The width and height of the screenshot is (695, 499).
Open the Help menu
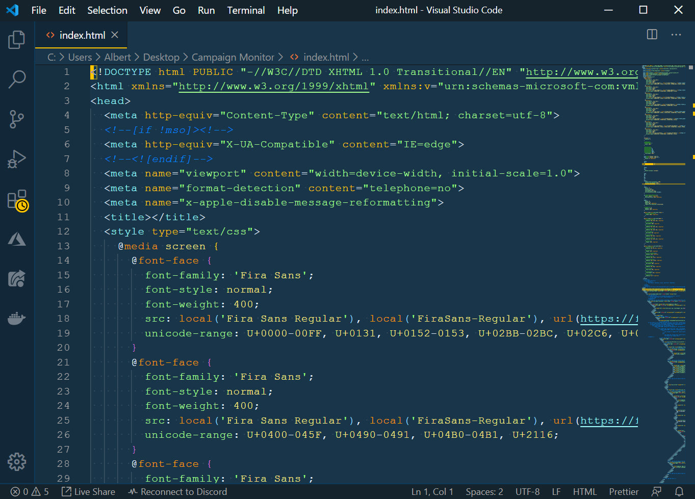(x=288, y=10)
